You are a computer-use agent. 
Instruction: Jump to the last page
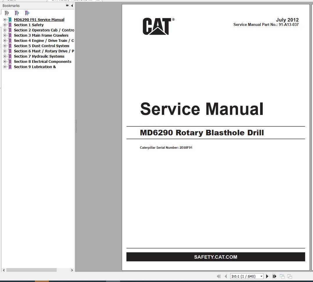click(274, 276)
